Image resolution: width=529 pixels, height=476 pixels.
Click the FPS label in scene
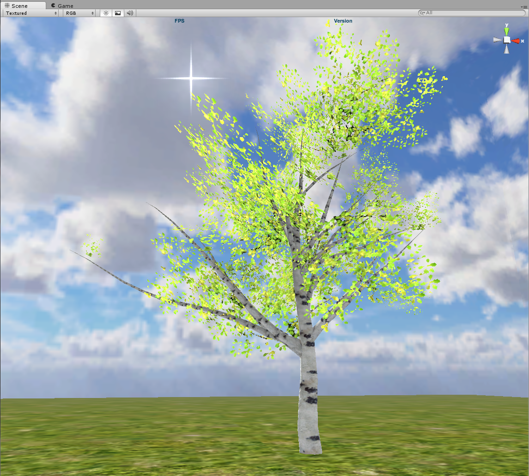point(179,21)
